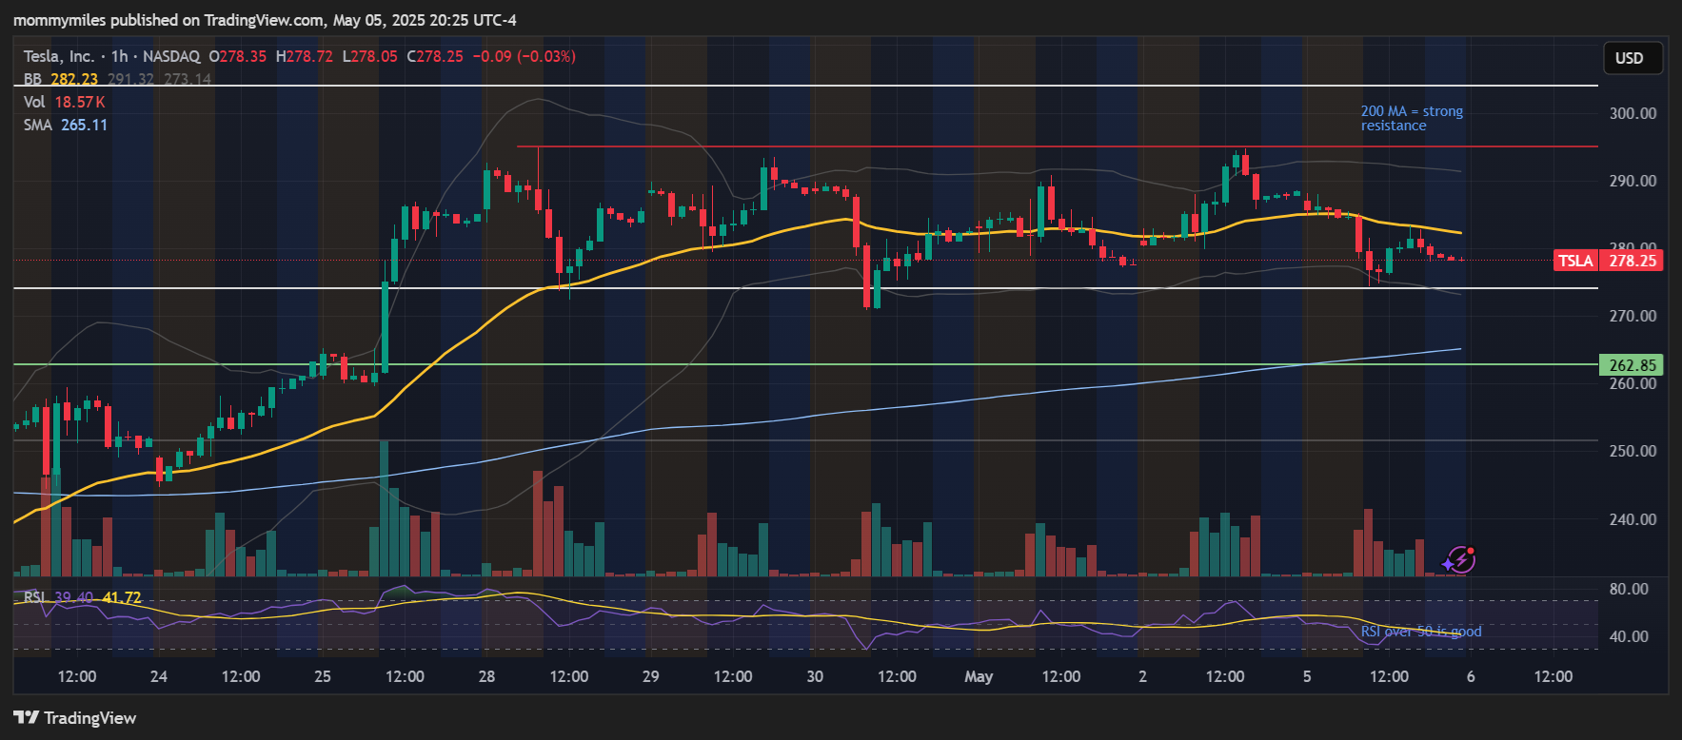This screenshot has width=1682, height=740.
Task: Click the RSI value 41.72
Action: point(122,597)
